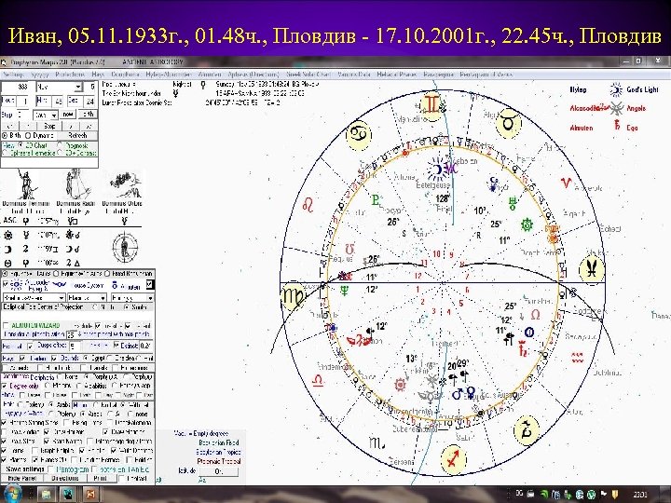Screen dimensions: 671x503
Task: Click the Dominus Termini figure image
Action: tap(26, 184)
